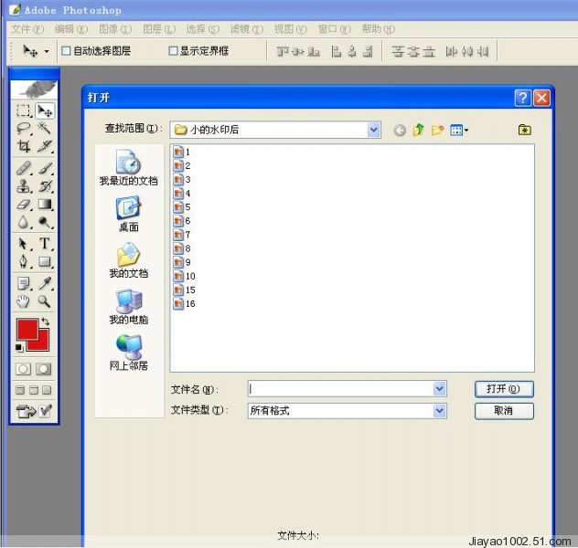Select the Gradient tool
Image resolution: width=578 pixels, height=548 pixels.
click(x=45, y=205)
